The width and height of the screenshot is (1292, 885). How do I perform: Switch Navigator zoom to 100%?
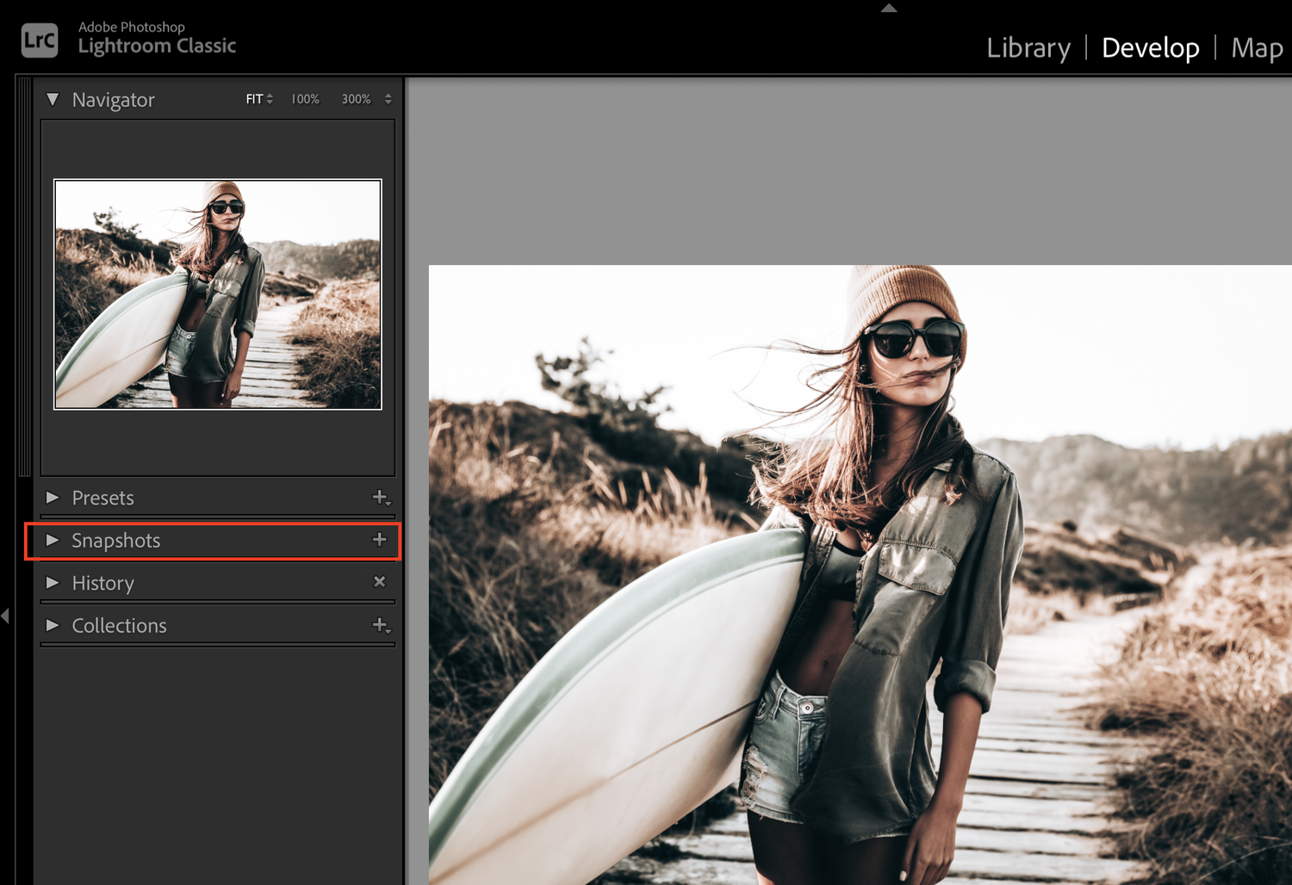pyautogui.click(x=304, y=98)
